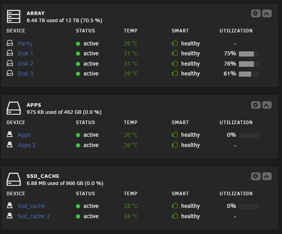Image resolution: width=282 pixels, height=234 pixels.
Task: Open the Apps device link
Action: 24,135
